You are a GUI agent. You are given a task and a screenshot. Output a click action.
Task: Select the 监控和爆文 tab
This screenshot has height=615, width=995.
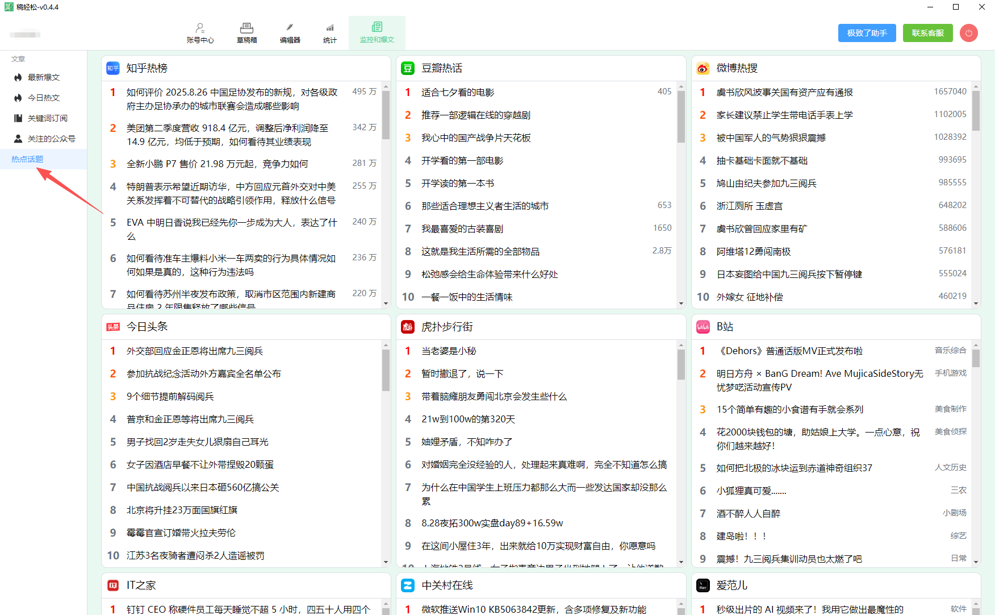pos(377,32)
